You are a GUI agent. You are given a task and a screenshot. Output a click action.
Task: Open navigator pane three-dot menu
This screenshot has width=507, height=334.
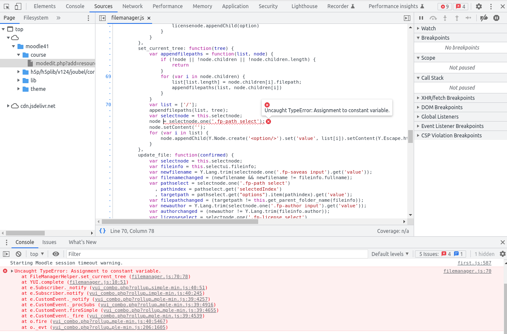pos(88,18)
